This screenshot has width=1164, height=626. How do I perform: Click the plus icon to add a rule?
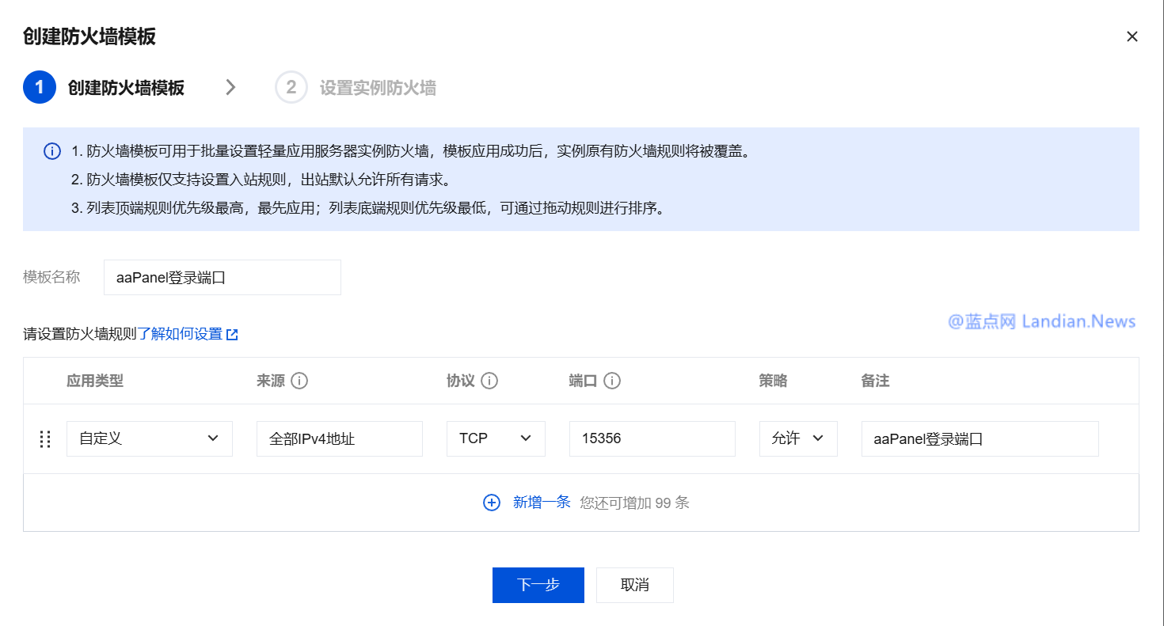pos(492,503)
